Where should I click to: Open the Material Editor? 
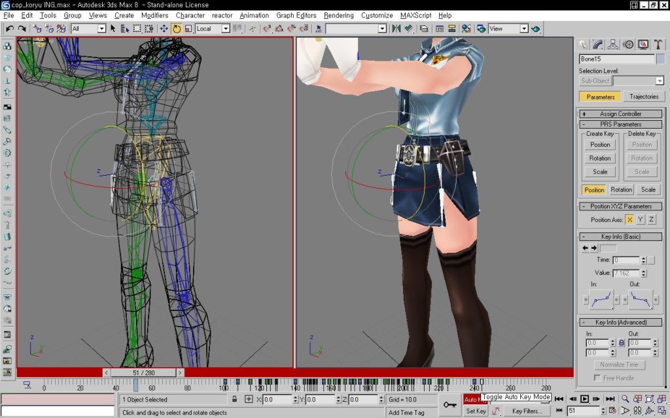(x=466, y=29)
